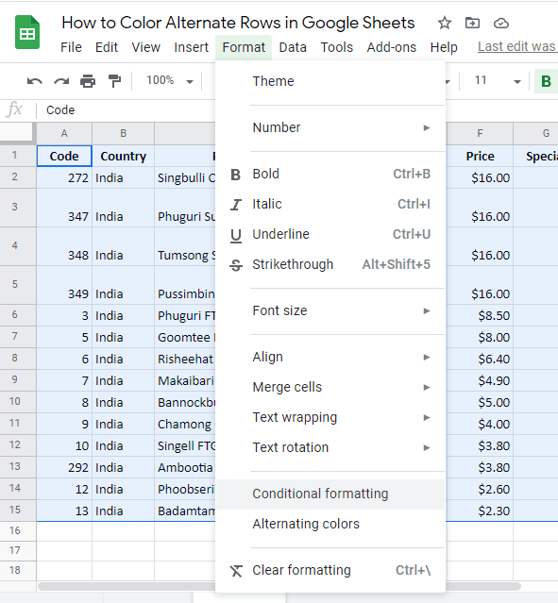Select row 16 header

18,531
